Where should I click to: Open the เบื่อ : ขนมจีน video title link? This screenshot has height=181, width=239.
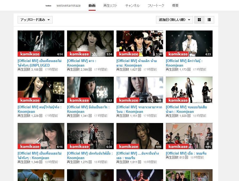186,153
